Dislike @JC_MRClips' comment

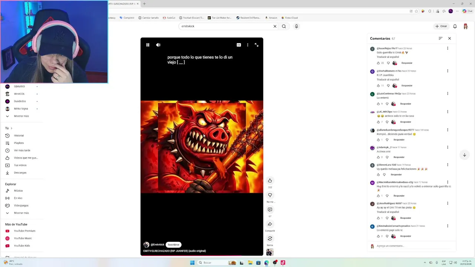pos(387,122)
